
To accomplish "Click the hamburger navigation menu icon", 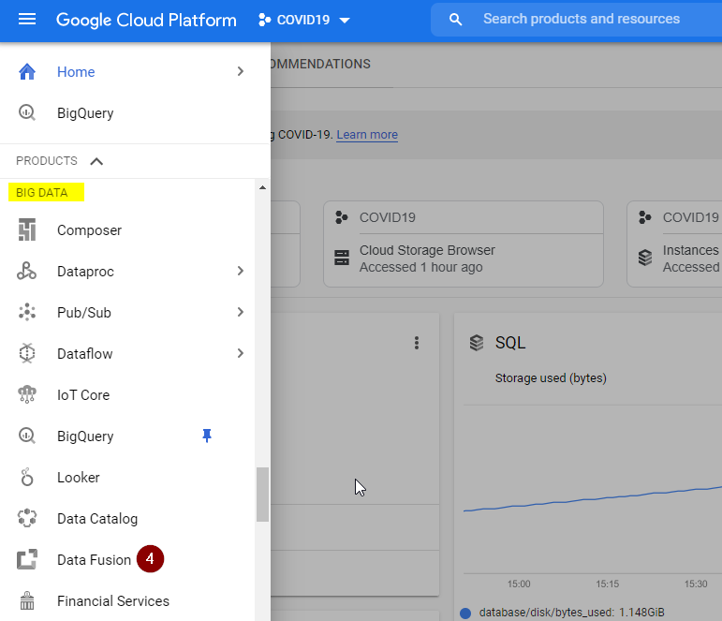I will pos(27,20).
